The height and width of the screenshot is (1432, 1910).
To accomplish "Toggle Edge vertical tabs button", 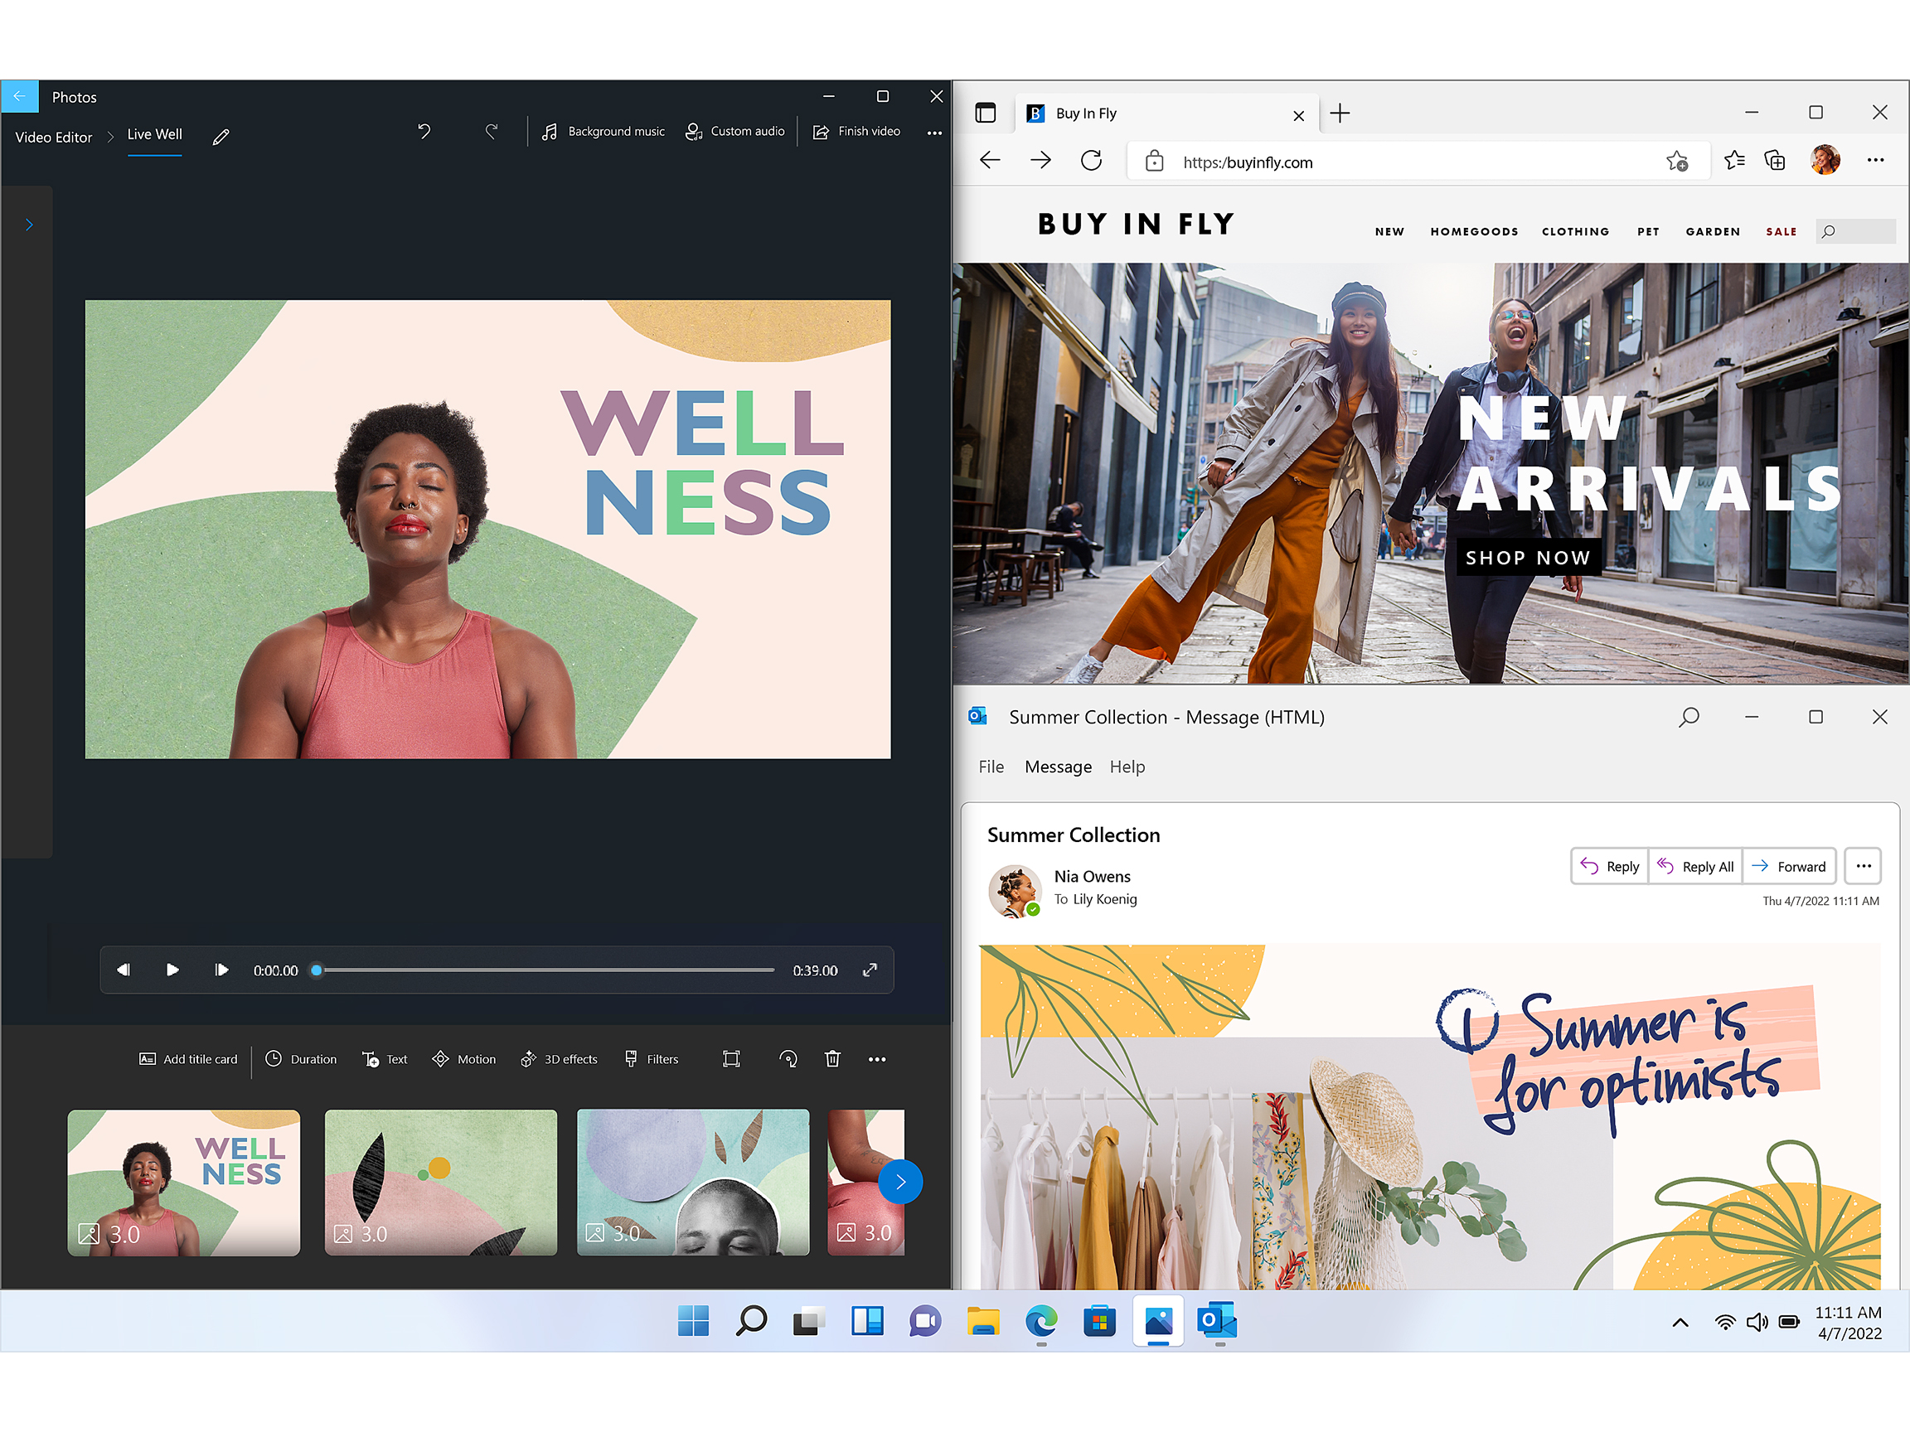I will click(x=985, y=113).
